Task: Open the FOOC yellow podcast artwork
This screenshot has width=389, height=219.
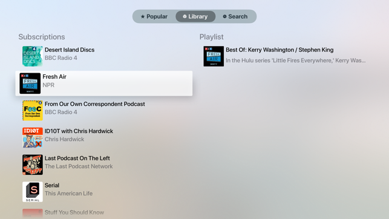Action: tap(33, 110)
